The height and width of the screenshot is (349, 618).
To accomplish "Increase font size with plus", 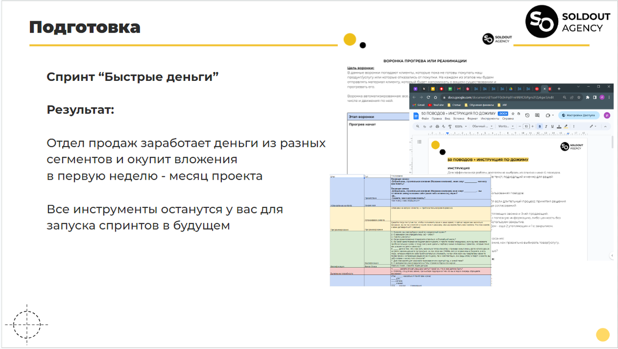I will coord(533,126).
